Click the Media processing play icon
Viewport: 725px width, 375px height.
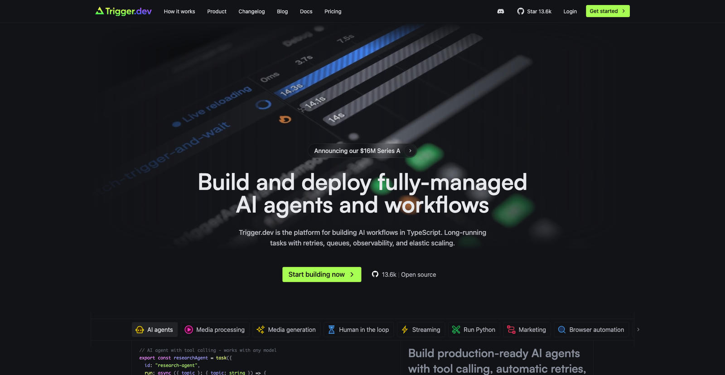click(189, 330)
